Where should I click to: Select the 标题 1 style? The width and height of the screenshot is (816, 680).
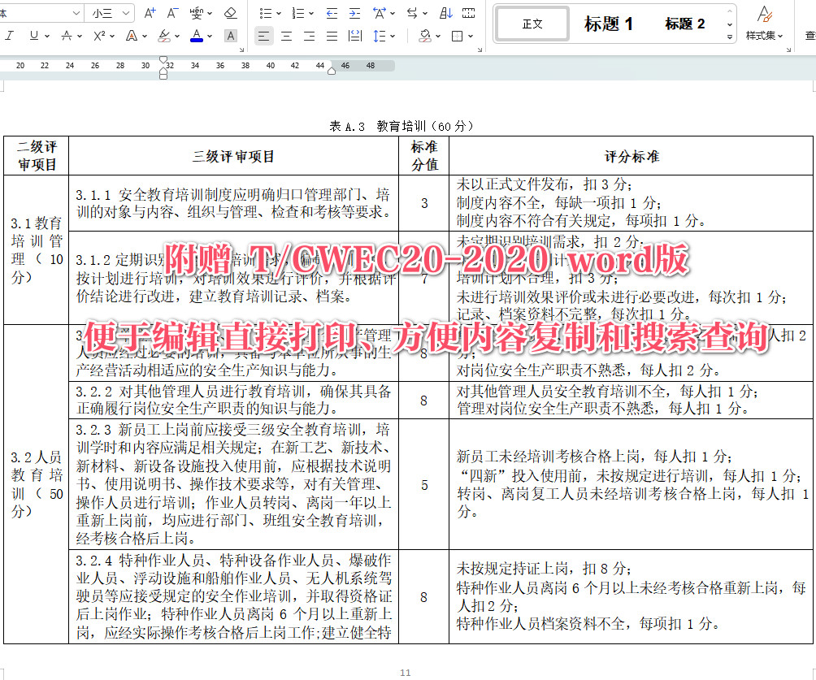pyautogui.click(x=609, y=24)
